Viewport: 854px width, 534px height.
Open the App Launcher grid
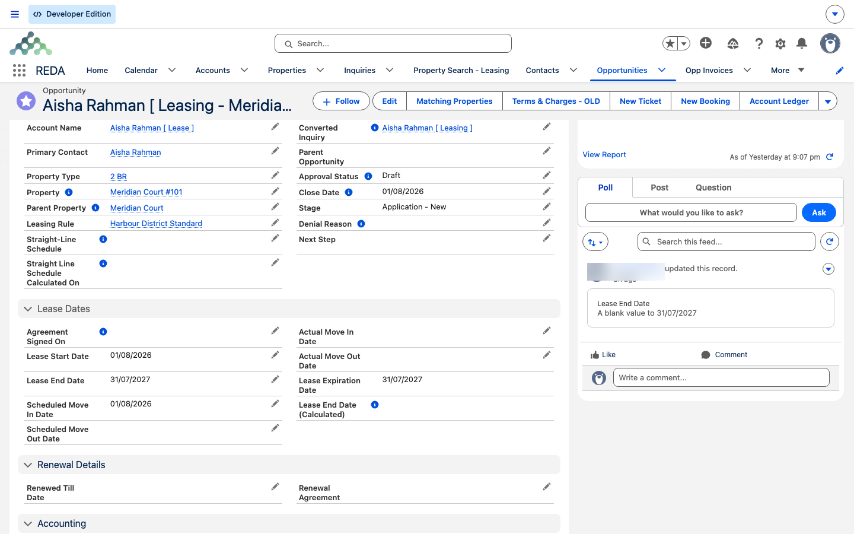click(x=19, y=71)
